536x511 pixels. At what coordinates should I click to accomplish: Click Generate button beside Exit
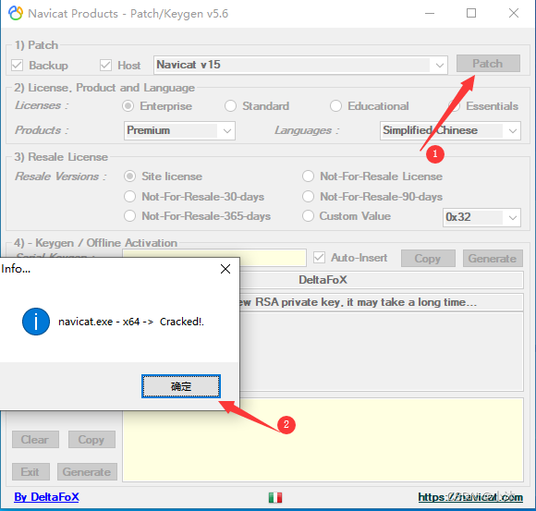coord(87,472)
